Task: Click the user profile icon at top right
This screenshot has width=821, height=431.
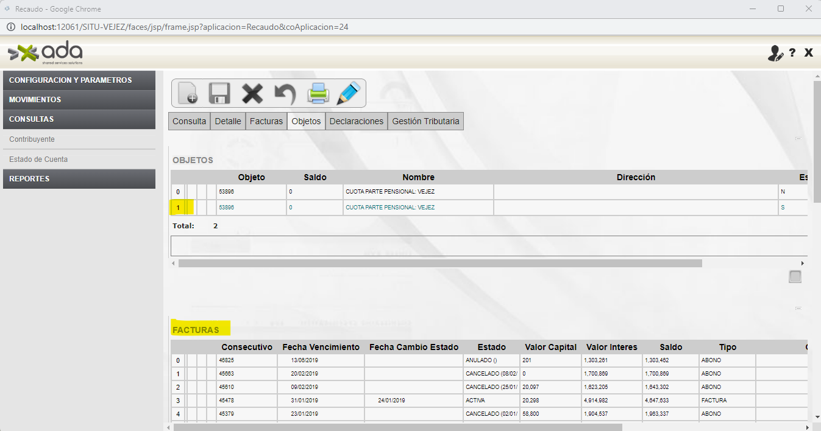Action: (775, 53)
